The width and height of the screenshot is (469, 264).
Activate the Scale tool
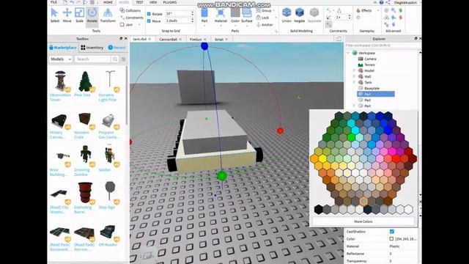pos(79,15)
